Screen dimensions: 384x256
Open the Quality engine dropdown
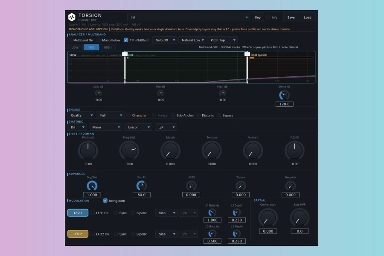tap(81, 115)
